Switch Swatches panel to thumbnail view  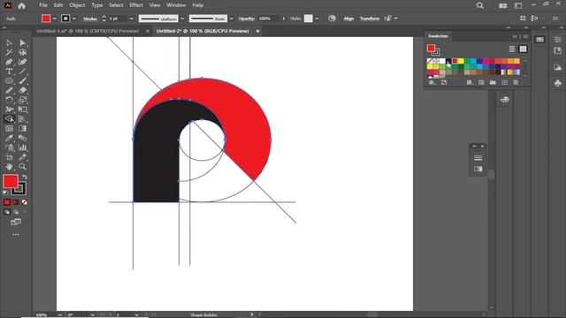[523, 49]
